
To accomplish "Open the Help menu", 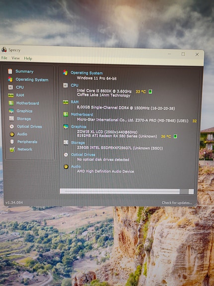I will [x=28, y=58].
